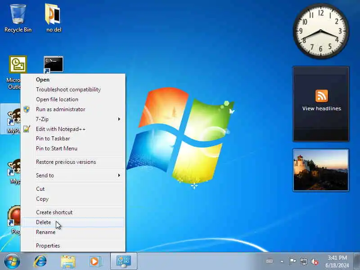Open the Action Center flag icon
The image size is (360, 270).
coord(292,261)
